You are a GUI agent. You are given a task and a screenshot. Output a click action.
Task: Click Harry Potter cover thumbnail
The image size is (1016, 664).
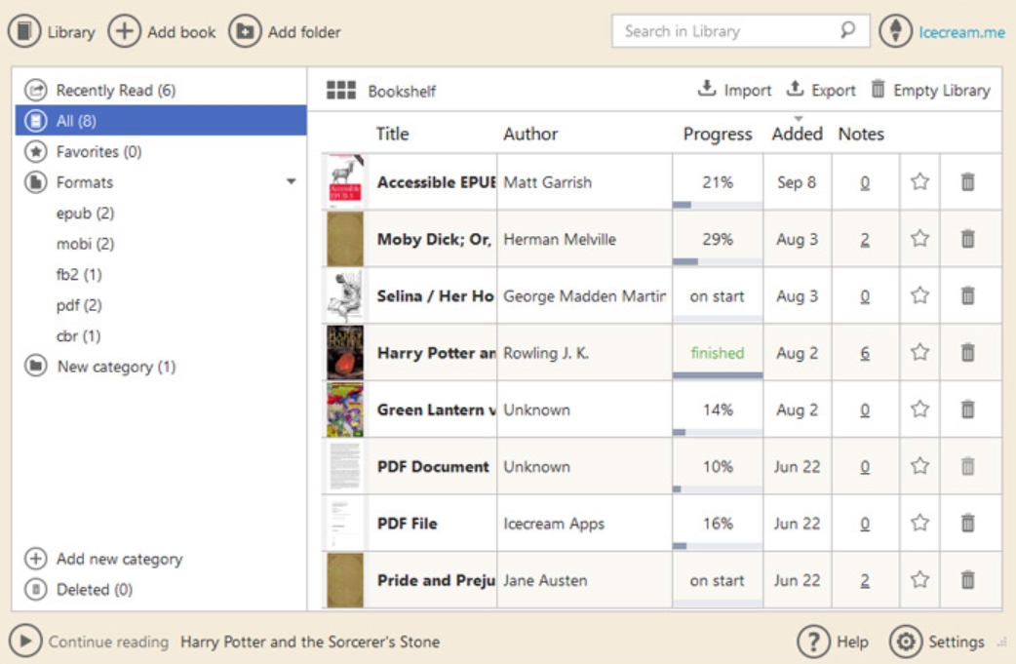[345, 352]
